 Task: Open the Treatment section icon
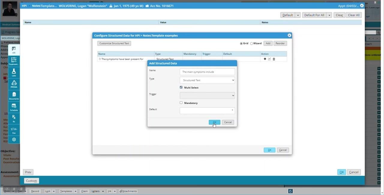click(14, 61)
